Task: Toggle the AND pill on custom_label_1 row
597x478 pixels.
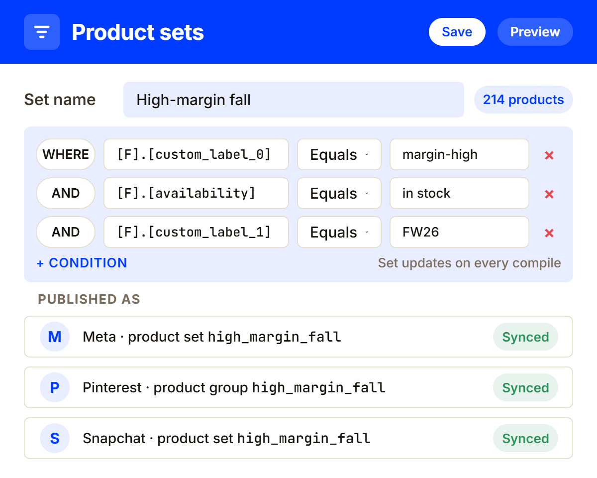Action: point(66,232)
